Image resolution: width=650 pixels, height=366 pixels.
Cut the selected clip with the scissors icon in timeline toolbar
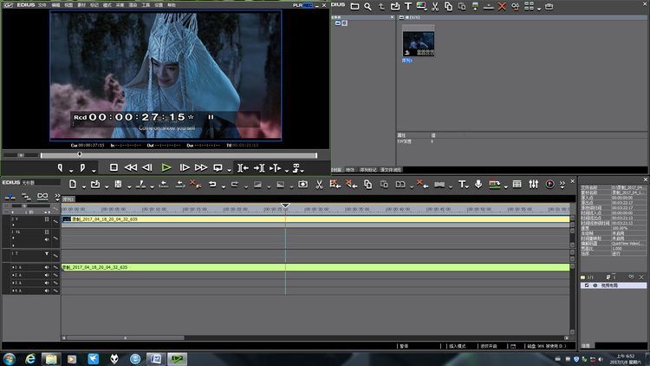coord(319,184)
